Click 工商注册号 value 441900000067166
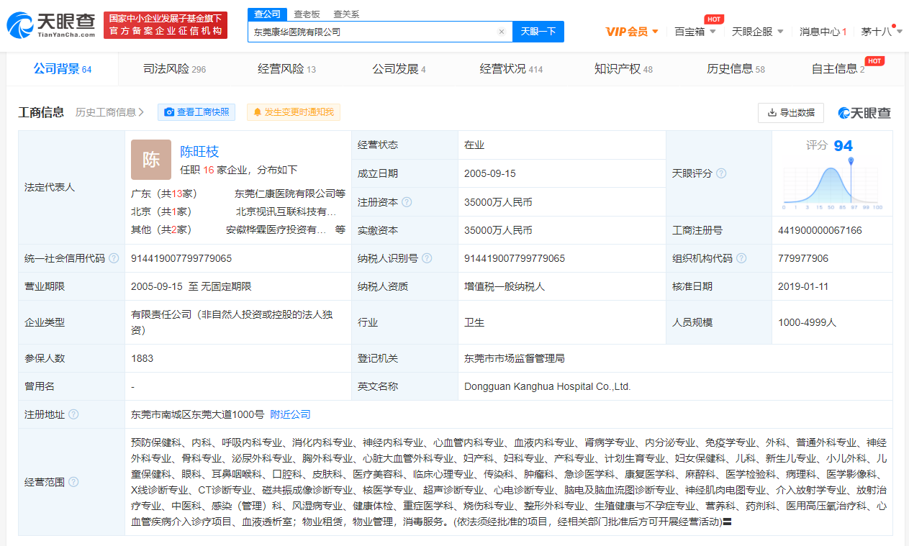The width and height of the screenshot is (909, 546). tap(820, 230)
